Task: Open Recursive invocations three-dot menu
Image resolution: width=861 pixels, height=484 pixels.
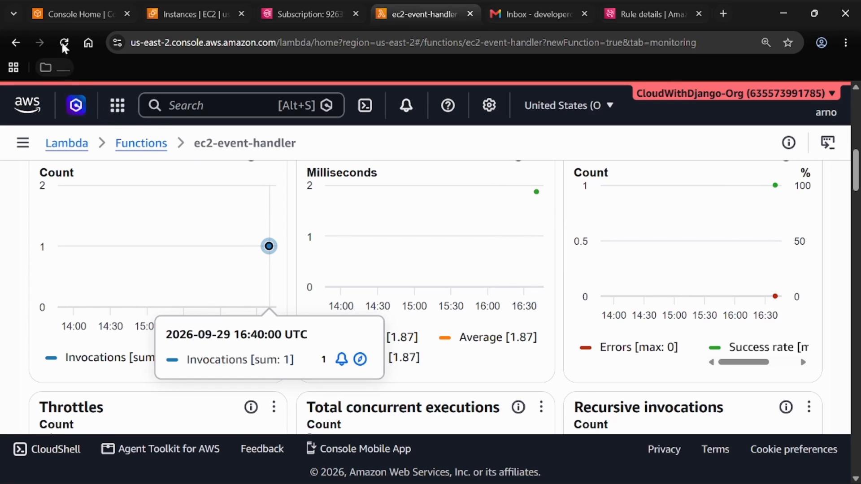Action: click(x=809, y=407)
